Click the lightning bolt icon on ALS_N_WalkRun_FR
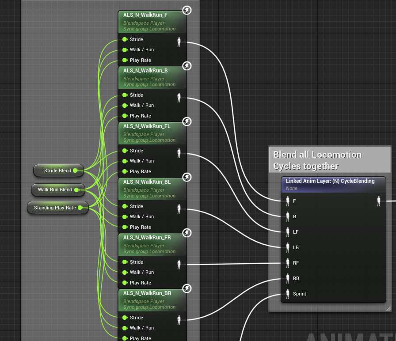This screenshot has height=341, width=396. [x=186, y=233]
